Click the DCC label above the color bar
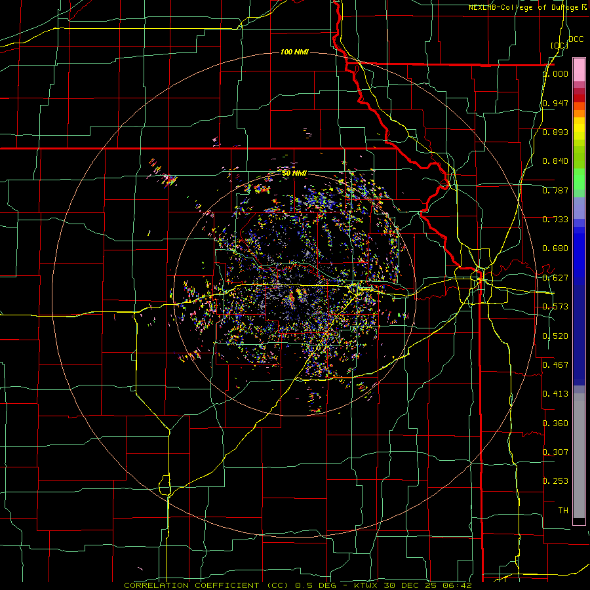Viewport: 590px width, 590px height. [576, 39]
